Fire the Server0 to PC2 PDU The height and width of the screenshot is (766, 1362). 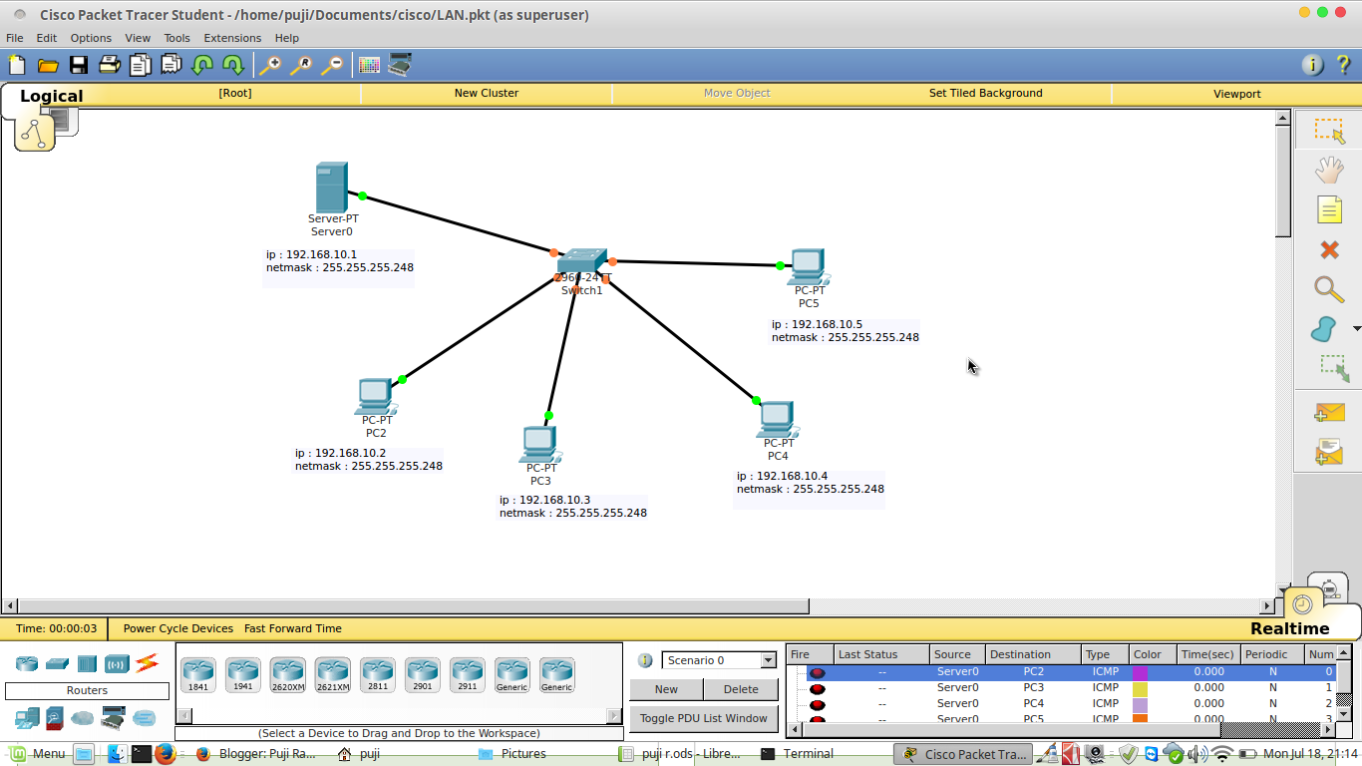818,672
